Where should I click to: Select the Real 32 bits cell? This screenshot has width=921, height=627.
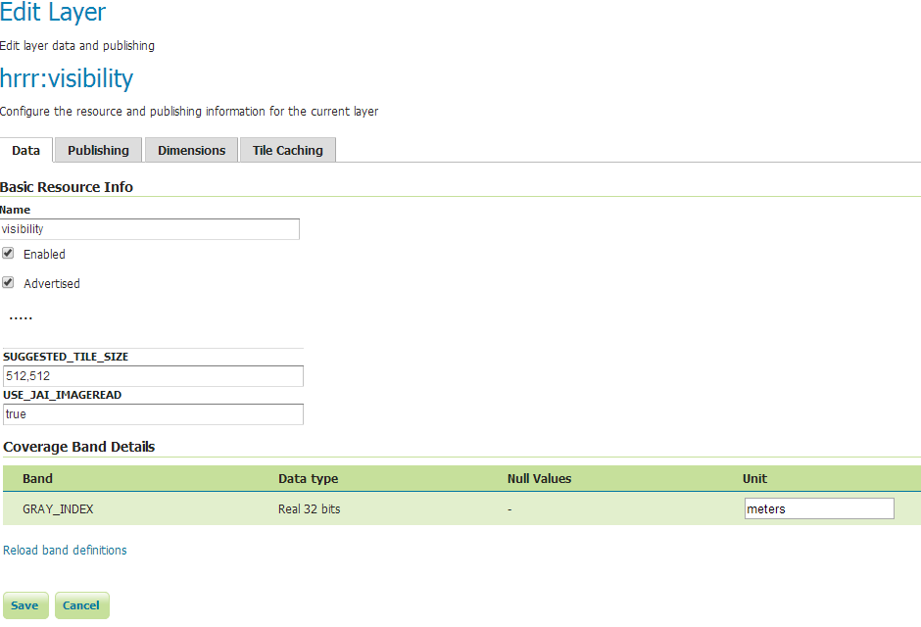[x=310, y=509]
